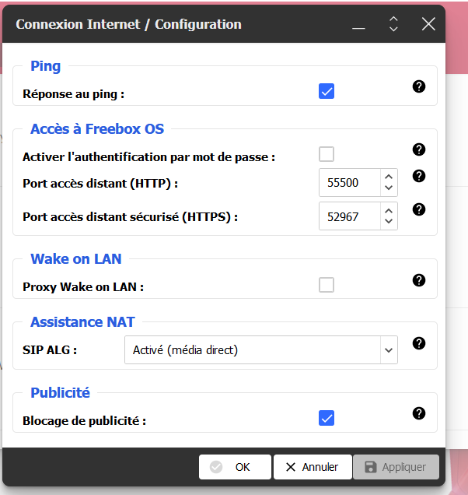Click the restore arrows icon in title bar
Image resolution: width=468 pixels, height=495 pixels.
pos(393,24)
